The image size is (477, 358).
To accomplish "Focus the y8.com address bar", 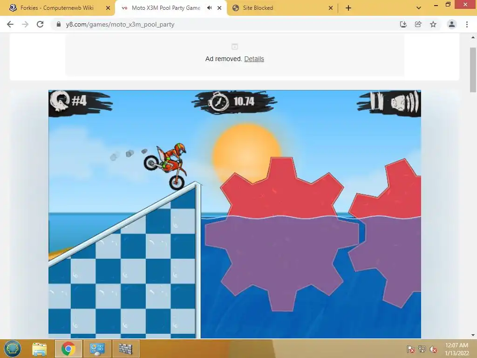I will pyautogui.click(x=225, y=24).
